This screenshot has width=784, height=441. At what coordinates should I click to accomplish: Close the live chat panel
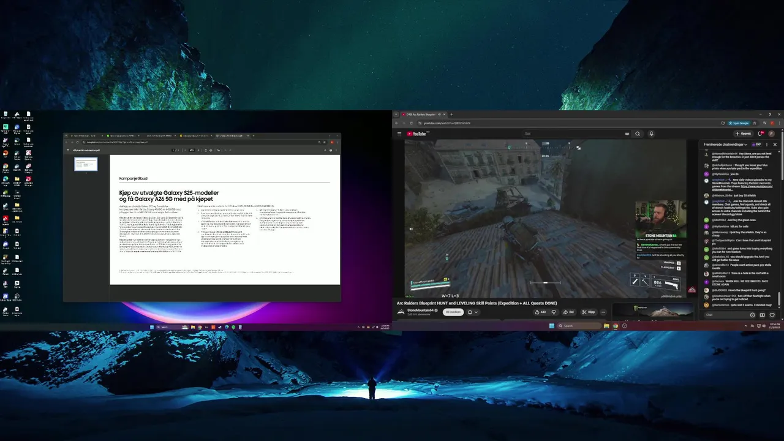click(775, 145)
